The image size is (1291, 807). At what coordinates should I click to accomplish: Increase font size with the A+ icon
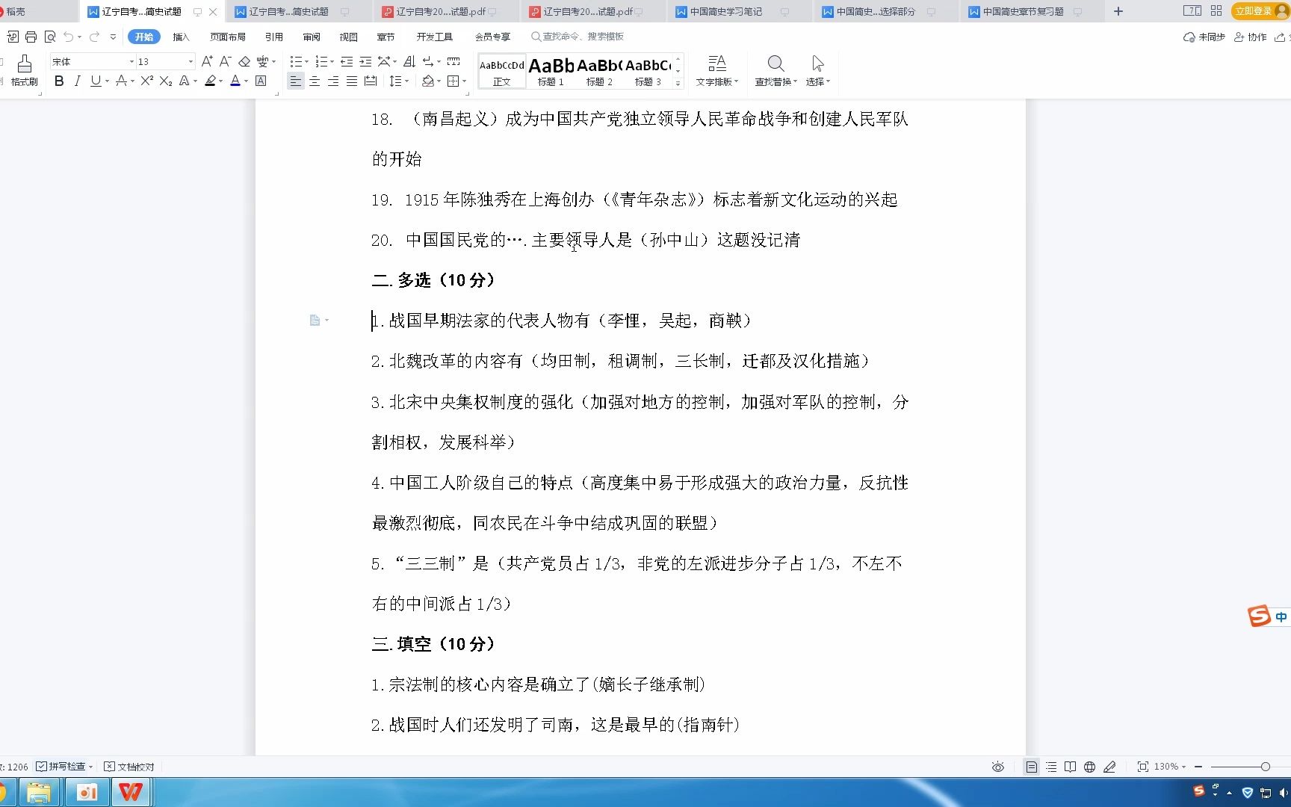click(x=207, y=61)
